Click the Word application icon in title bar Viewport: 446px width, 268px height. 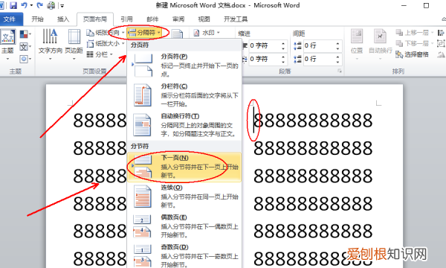[1, 5]
